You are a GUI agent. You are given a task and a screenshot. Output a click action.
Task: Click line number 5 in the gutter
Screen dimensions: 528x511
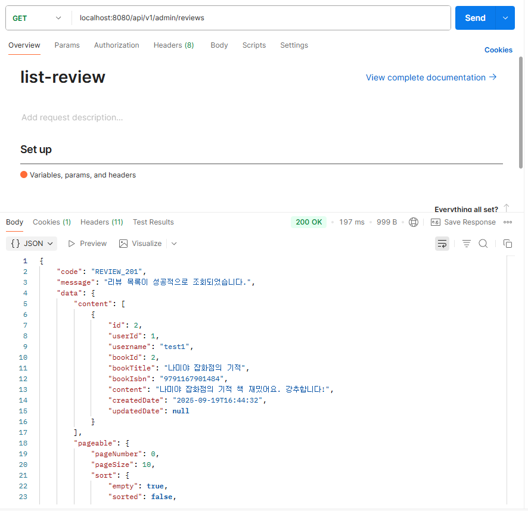[25, 304]
